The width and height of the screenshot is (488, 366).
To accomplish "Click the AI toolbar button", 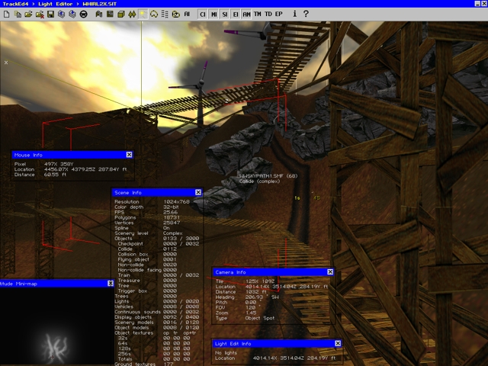I will pyautogui.click(x=187, y=14).
